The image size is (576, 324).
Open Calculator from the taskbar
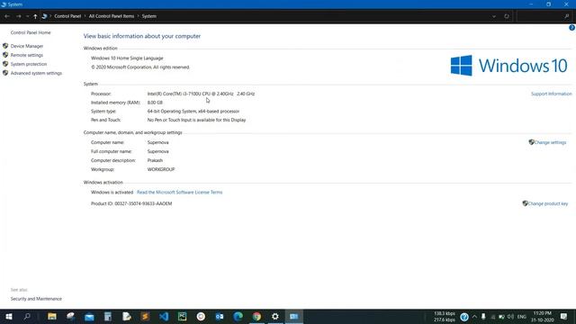108,316
